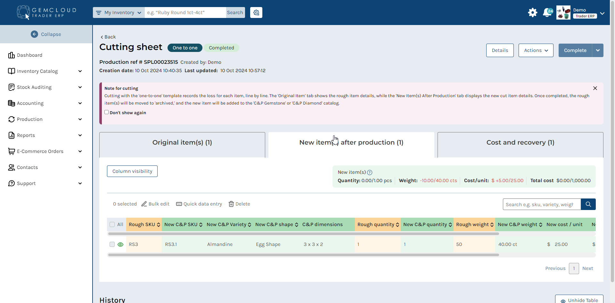
Task: Sort by New C&P shape column
Action: (x=297, y=225)
